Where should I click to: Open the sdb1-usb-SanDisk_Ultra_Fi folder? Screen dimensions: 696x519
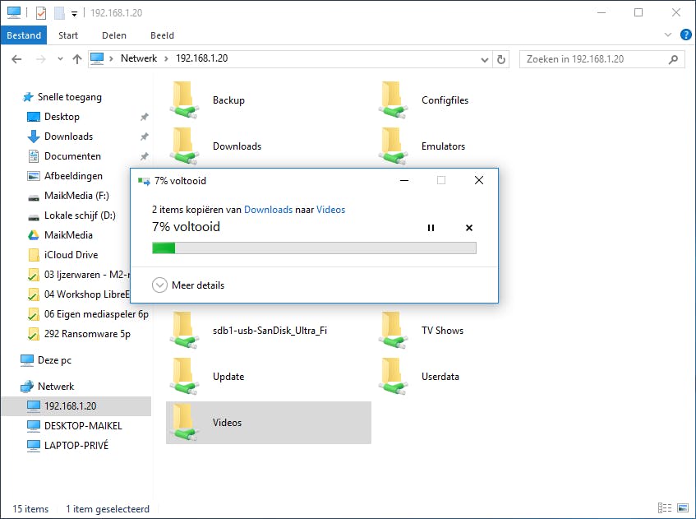point(248,330)
